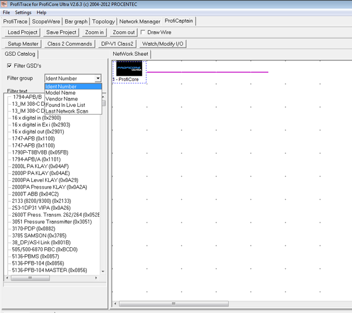Select 2000PA Pressure KLAY (0x0A2A)
Screen dimensions: 352x313
(49, 187)
